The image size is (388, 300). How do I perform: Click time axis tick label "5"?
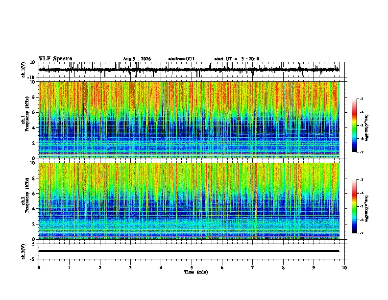click(192, 268)
